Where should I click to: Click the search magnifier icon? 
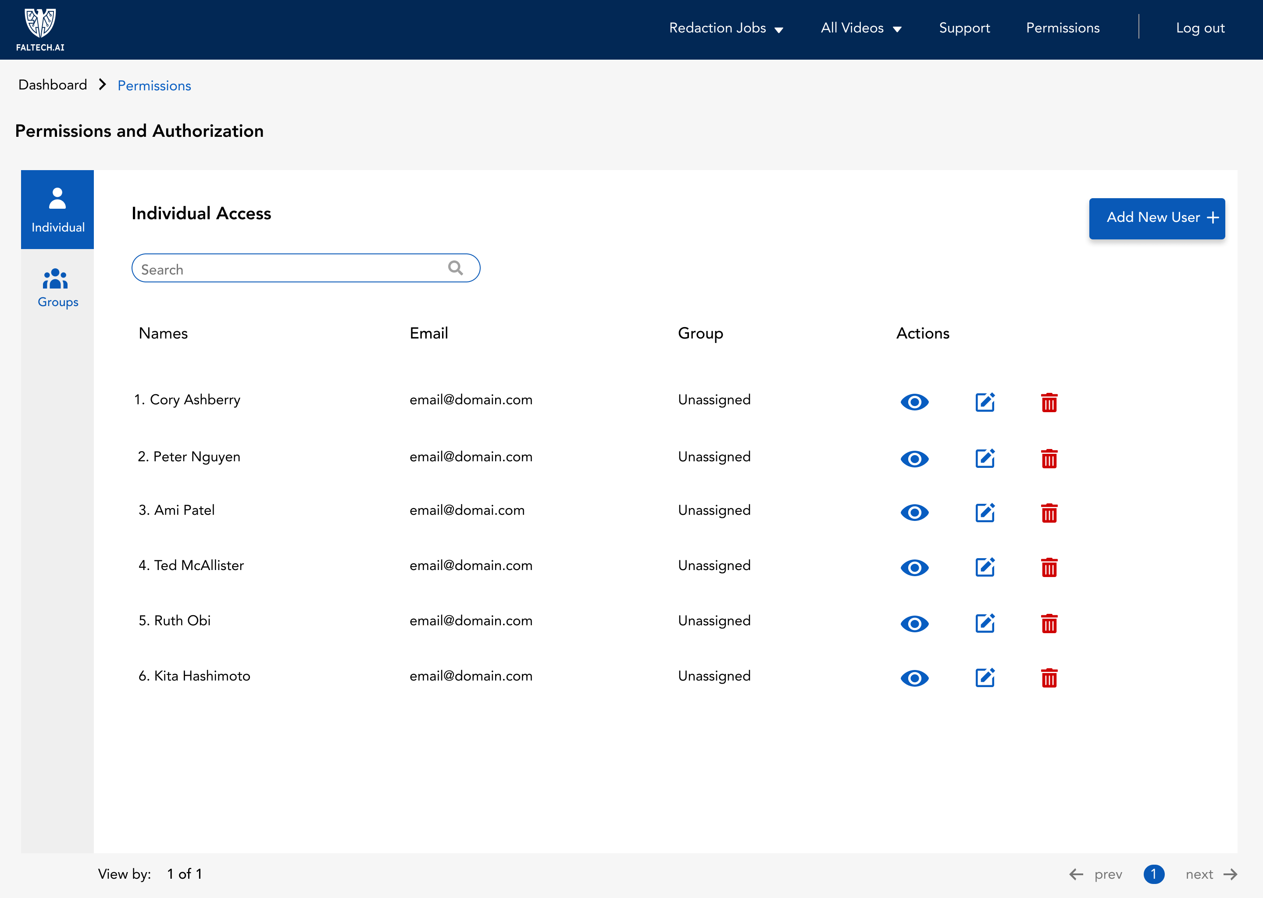point(455,268)
